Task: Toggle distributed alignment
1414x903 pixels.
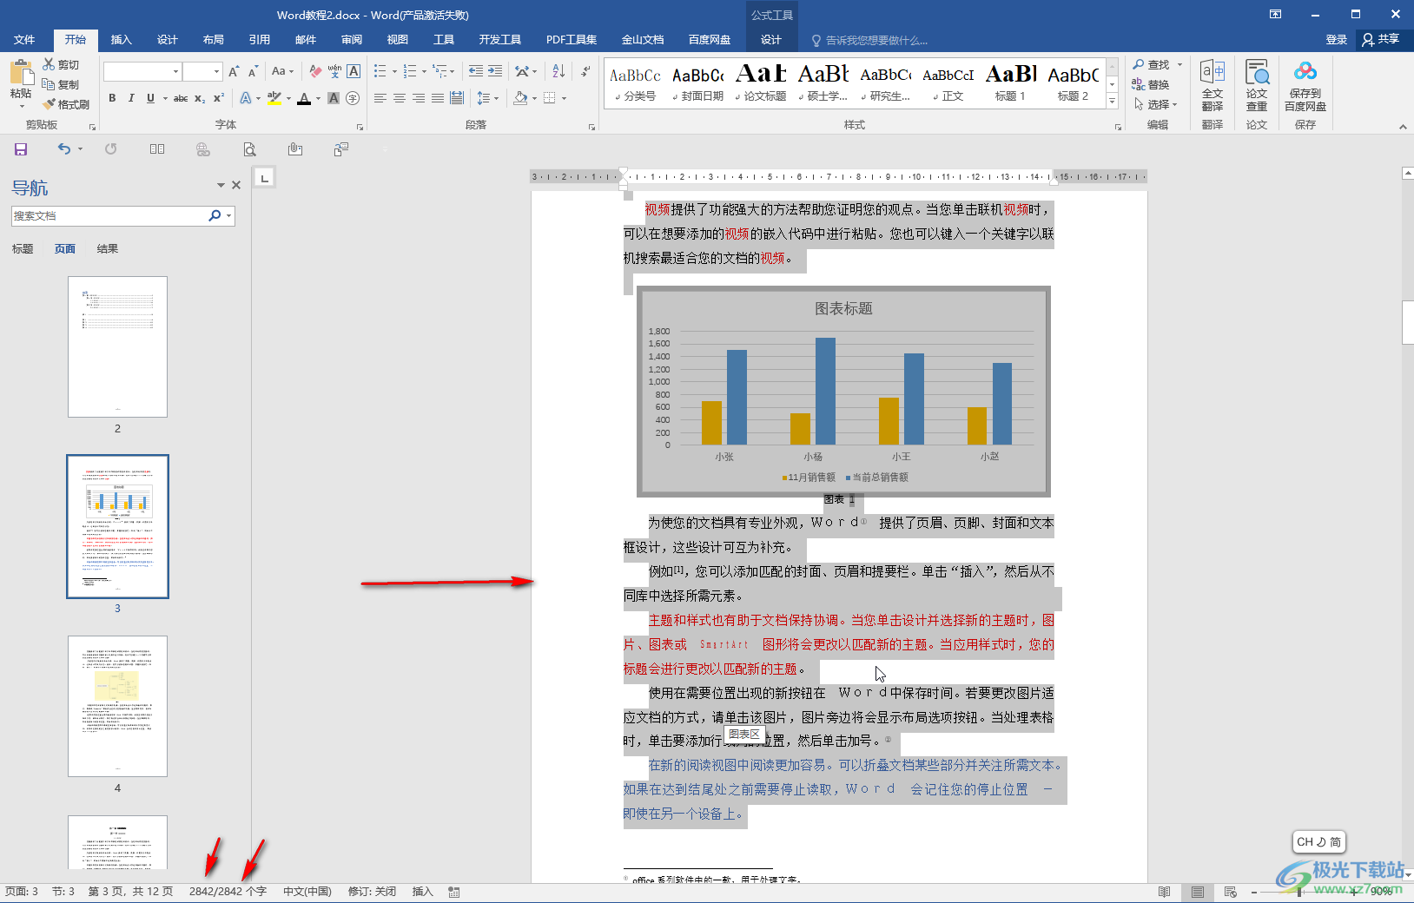Action: (457, 98)
